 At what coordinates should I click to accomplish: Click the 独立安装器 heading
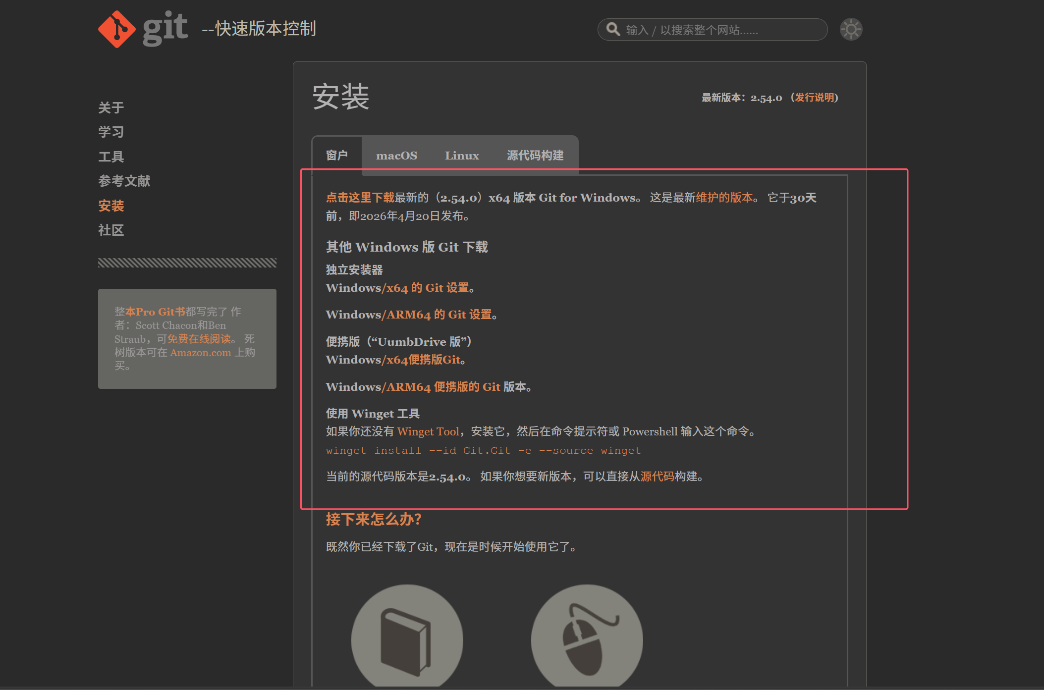[x=354, y=270]
